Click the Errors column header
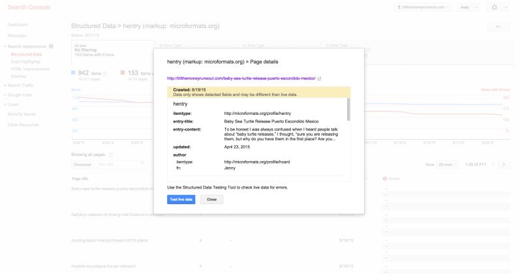The image size is (522, 274). (x=391, y=179)
